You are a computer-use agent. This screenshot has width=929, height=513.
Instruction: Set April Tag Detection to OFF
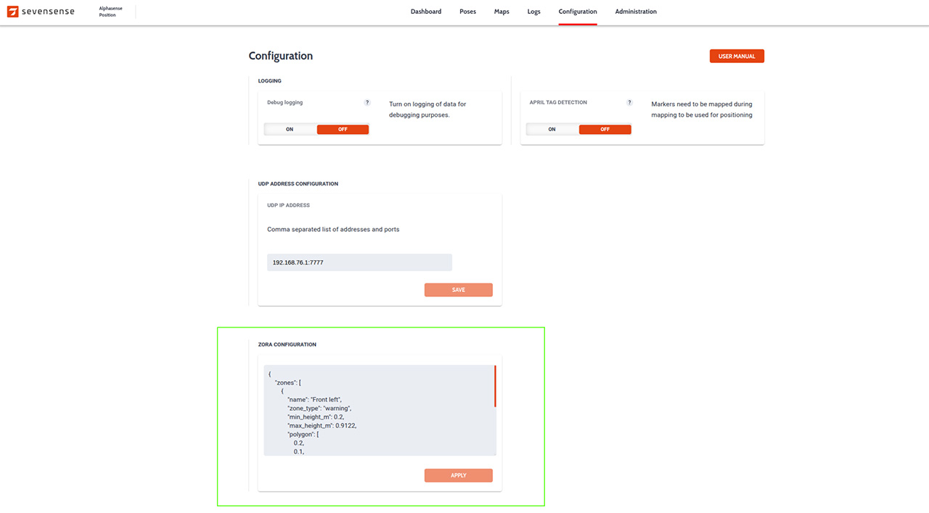(x=605, y=130)
